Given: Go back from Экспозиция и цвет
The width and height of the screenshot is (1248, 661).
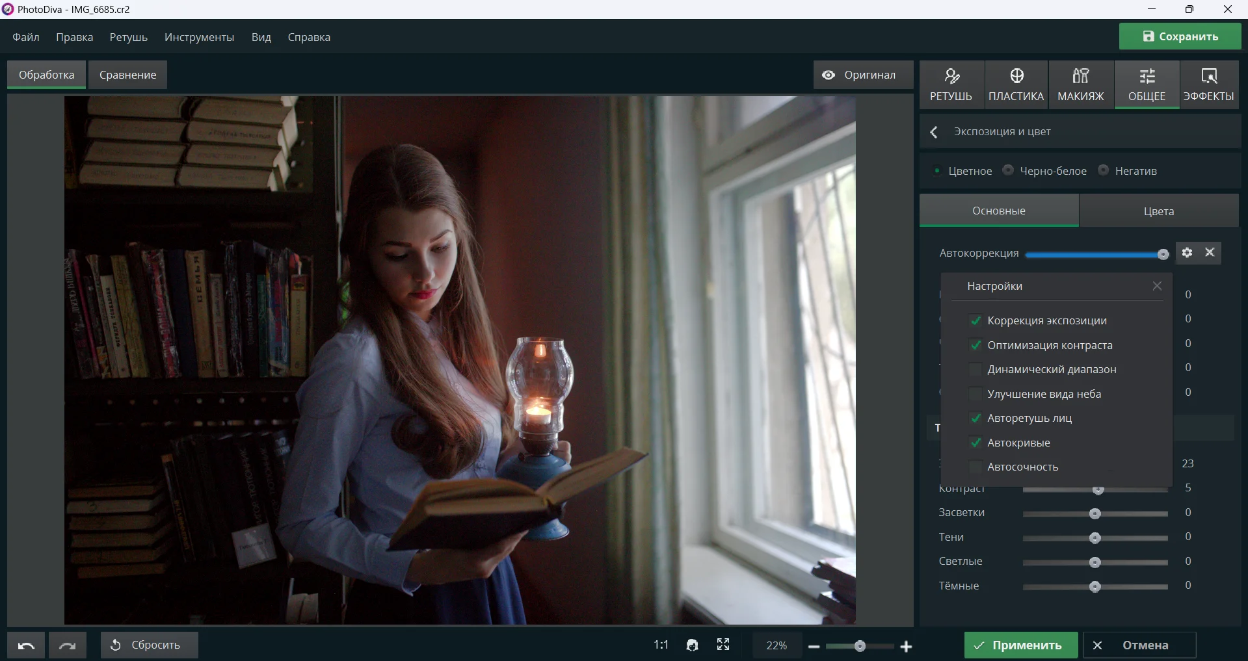Looking at the screenshot, I should 934,132.
